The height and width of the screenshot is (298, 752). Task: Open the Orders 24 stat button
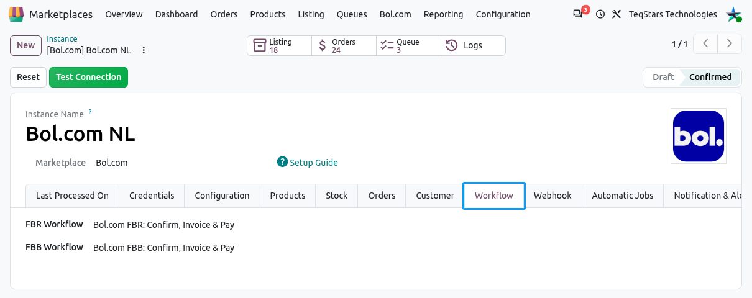click(344, 45)
